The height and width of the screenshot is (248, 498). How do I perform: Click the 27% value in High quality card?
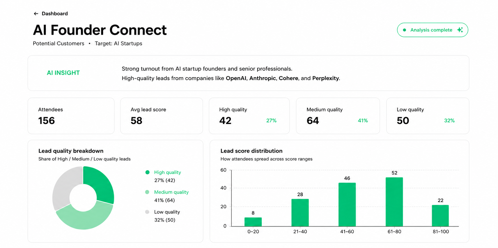point(271,121)
